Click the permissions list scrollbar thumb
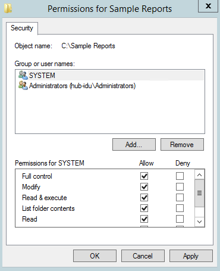This screenshot has height=271, width=220. 200,193
